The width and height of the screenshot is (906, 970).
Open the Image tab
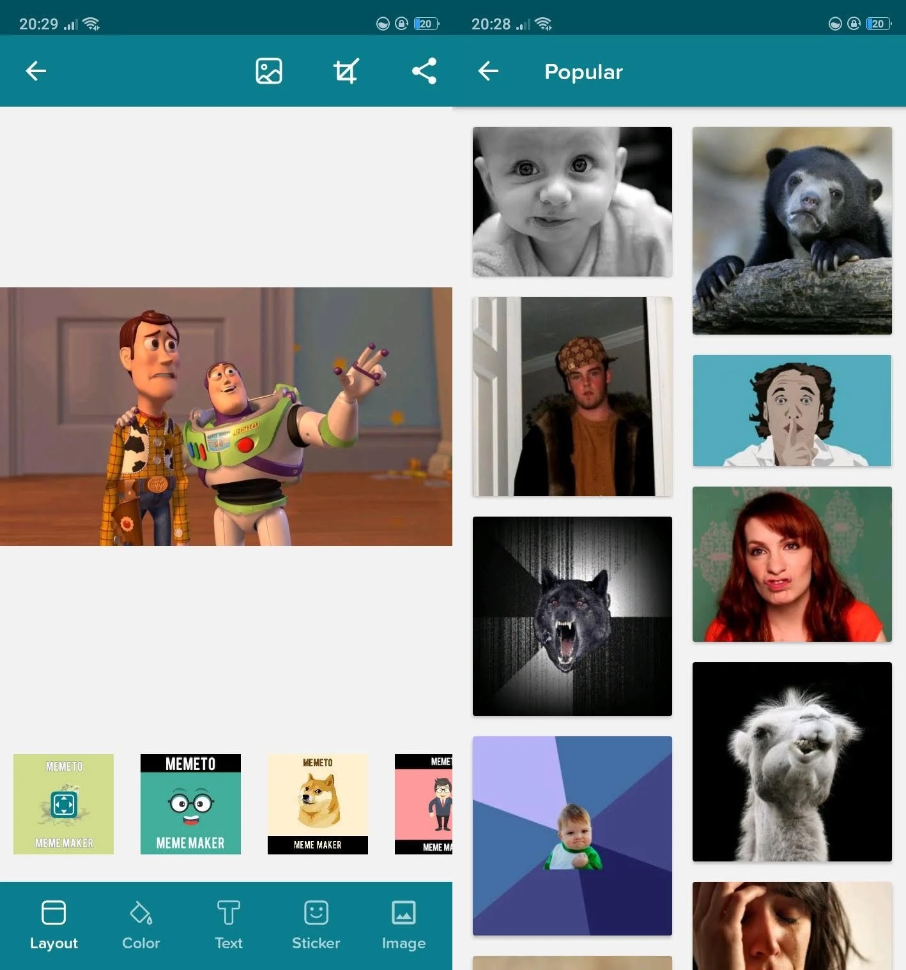tap(404, 925)
